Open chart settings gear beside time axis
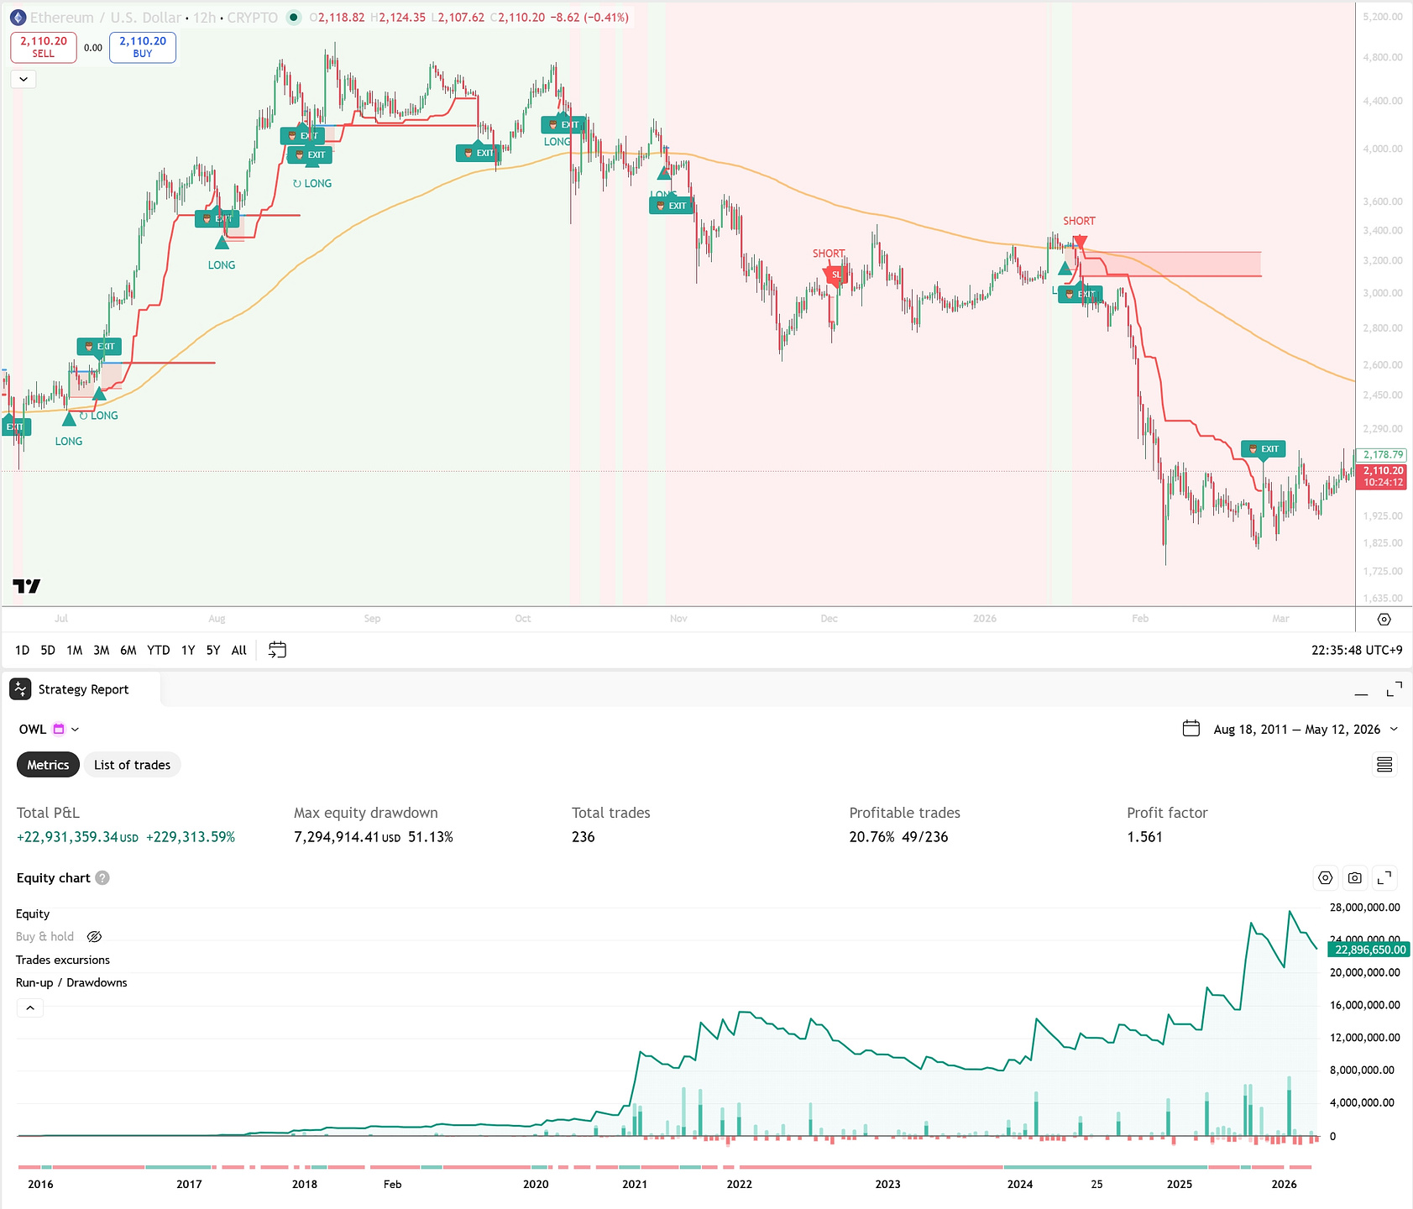 tap(1384, 620)
